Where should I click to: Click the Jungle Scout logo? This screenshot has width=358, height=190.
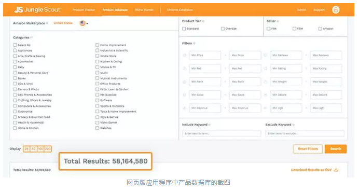(37, 9)
